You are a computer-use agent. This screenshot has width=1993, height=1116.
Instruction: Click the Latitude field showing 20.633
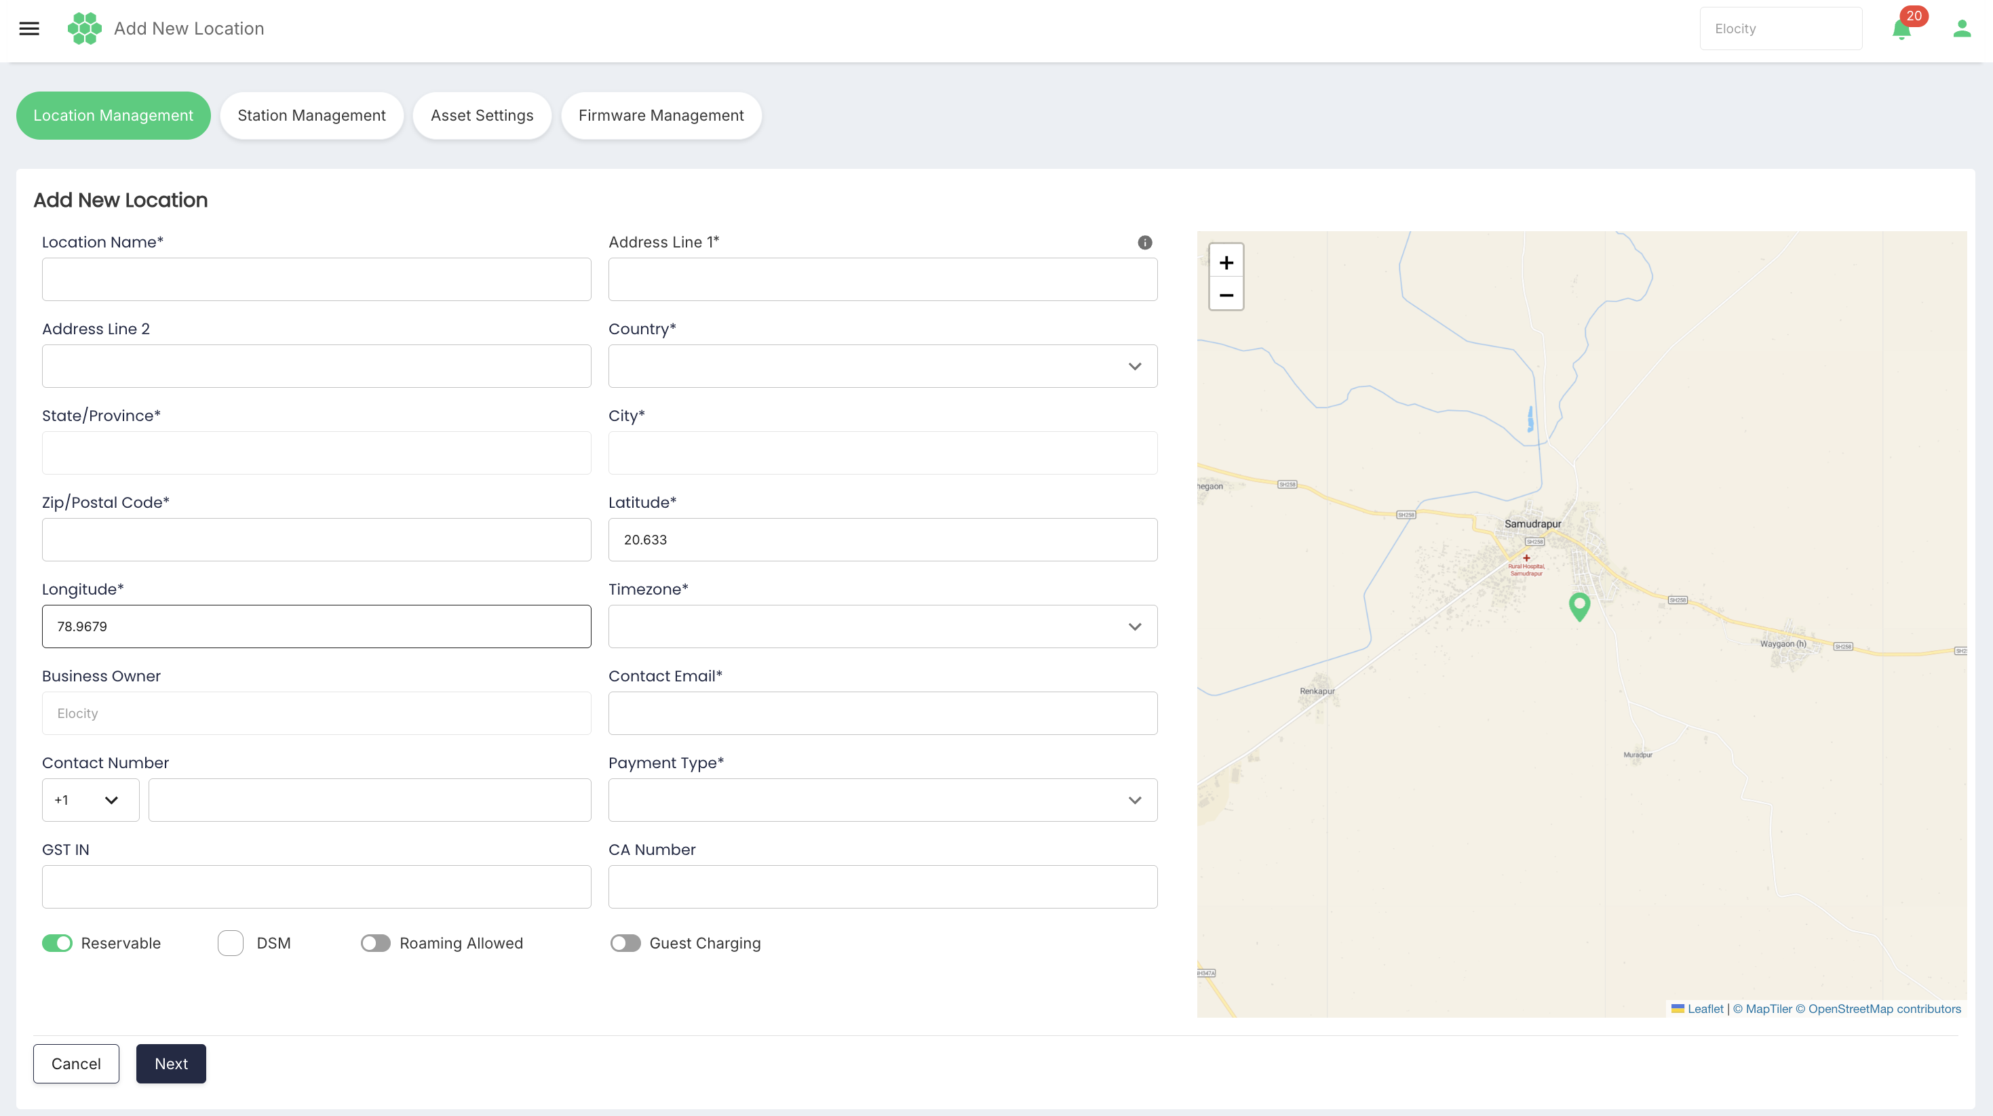pos(883,540)
